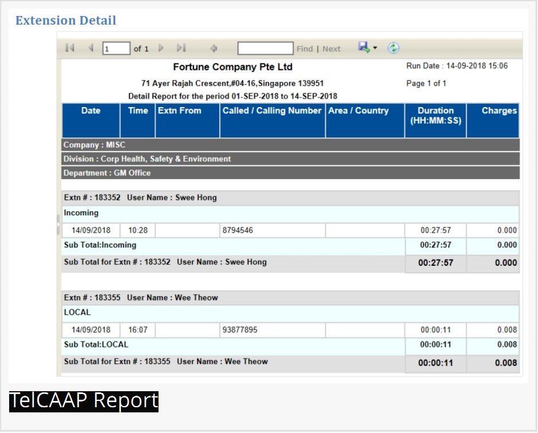Click the TelCAAP Report label
538x433 pixels.
(84, 400)
